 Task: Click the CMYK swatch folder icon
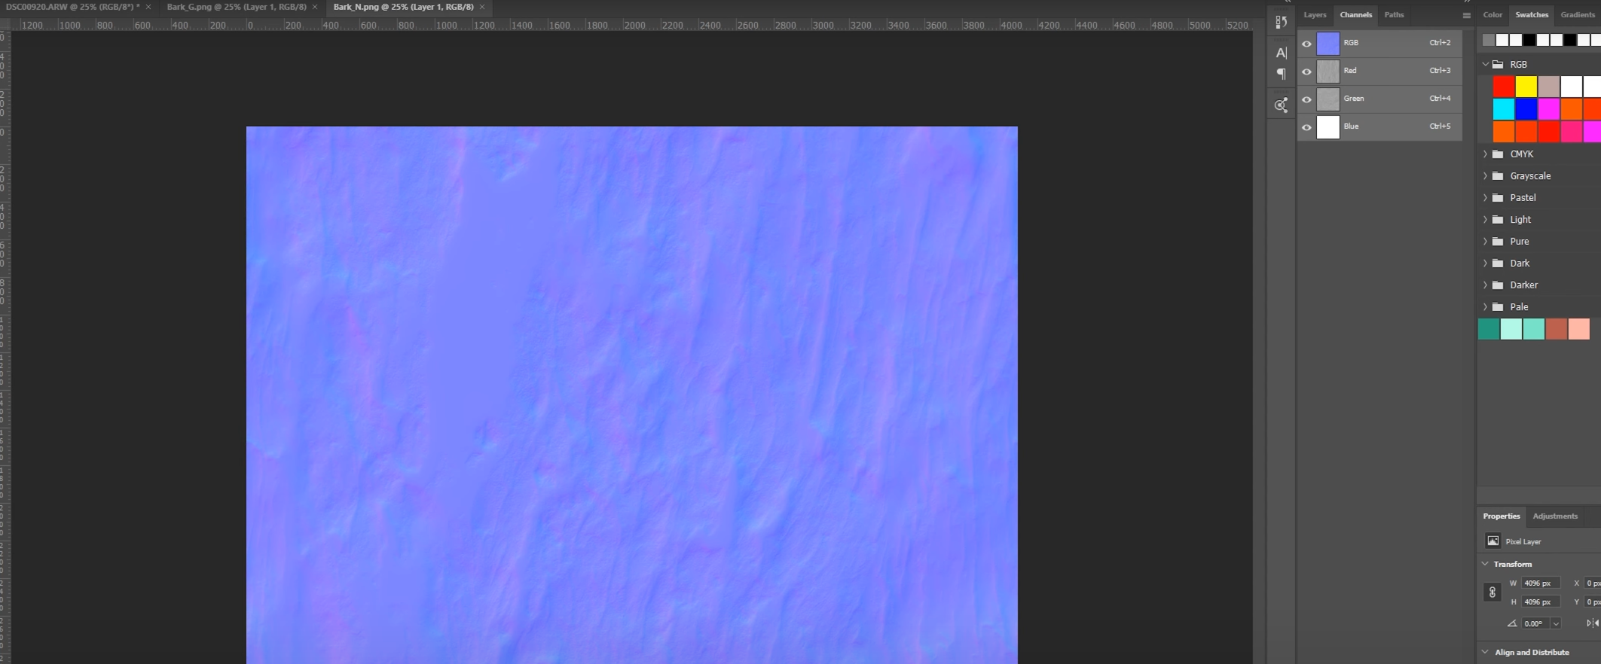1498,154
